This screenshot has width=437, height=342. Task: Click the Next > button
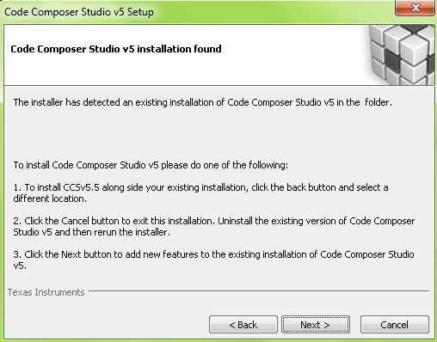[316, 325]
